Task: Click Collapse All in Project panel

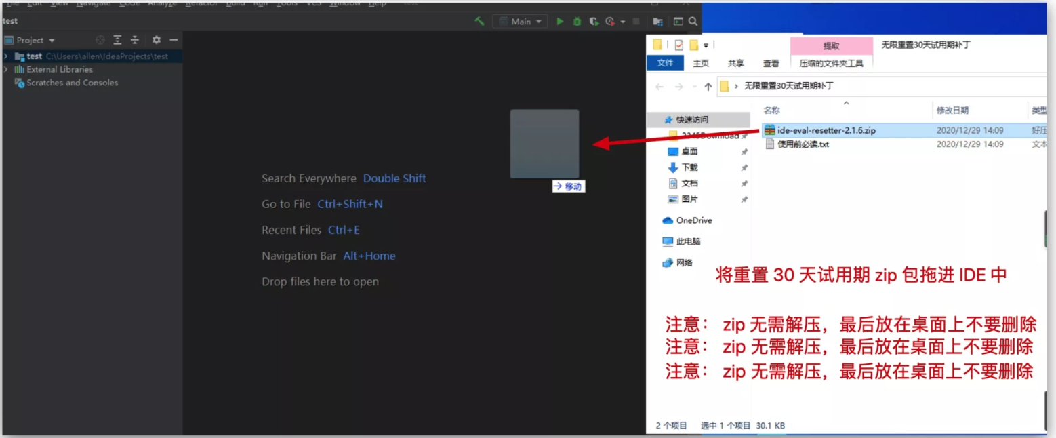Action: pos(135,40)
